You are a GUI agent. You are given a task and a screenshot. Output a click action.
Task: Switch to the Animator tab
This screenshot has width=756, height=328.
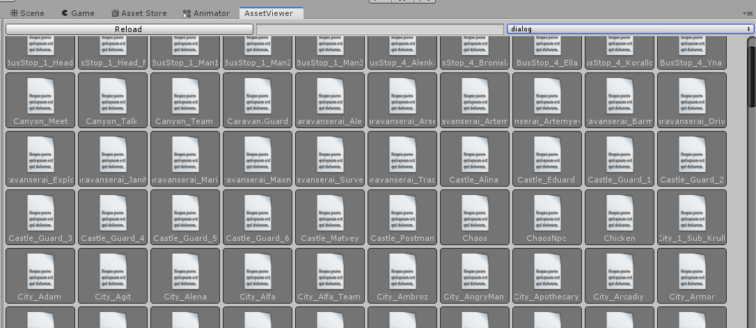tap(206, 13)
